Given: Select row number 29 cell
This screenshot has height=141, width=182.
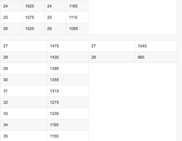Looking at the screenshot, I should pyautogui.click(x=24, y=68).
